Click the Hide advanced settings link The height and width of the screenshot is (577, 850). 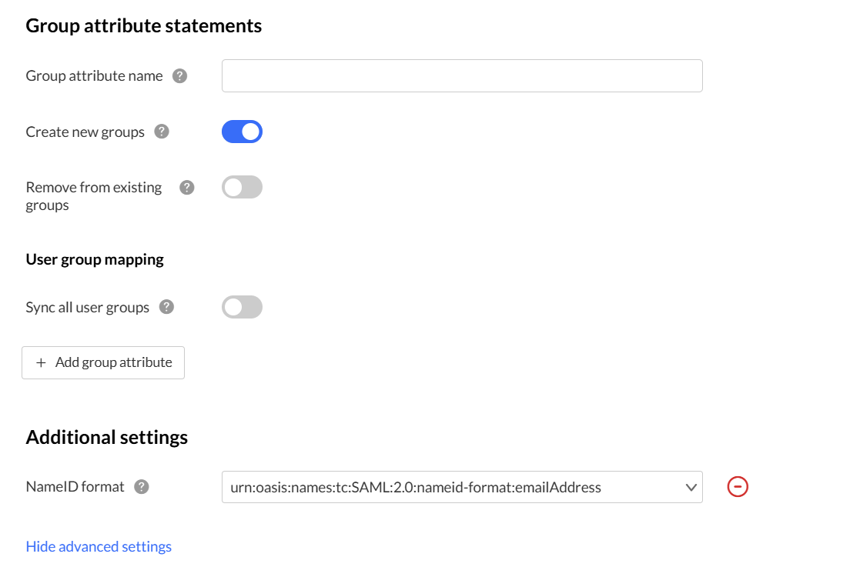(x=99, y=547)
